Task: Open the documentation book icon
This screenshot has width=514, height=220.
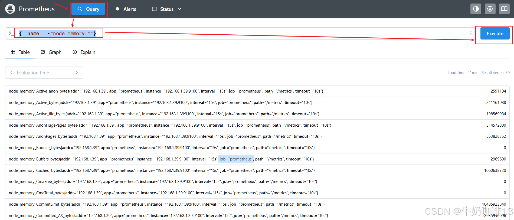Action: coord(504,9)
